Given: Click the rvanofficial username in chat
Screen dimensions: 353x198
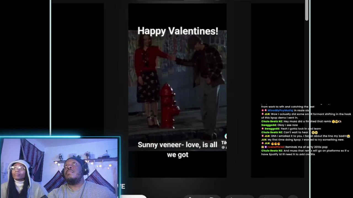Looking at the screenshot, I should (276, 147).
